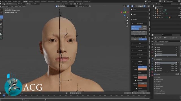Click the Shaders section icon in HumGen panel
Screen dimensions: 181x101
click(132, 20)
